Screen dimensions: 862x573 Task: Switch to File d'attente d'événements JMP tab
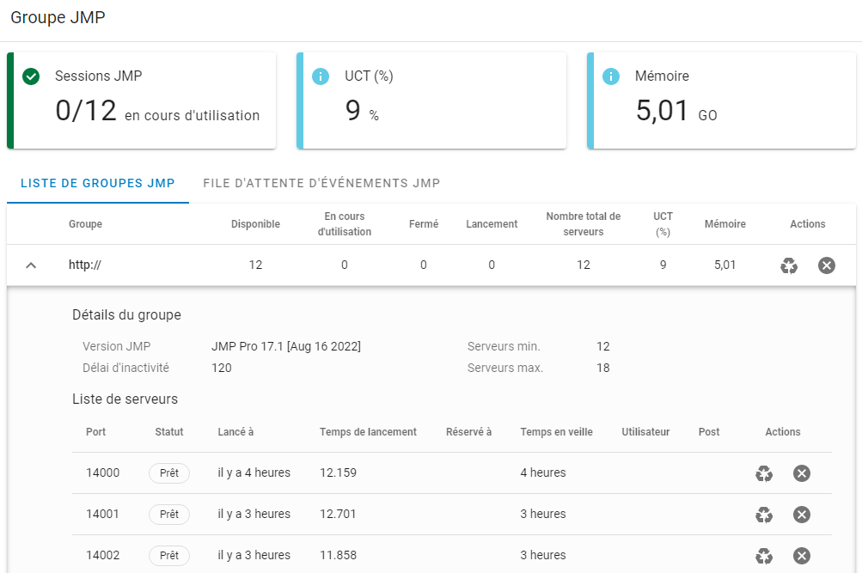[x=321, y=183]
